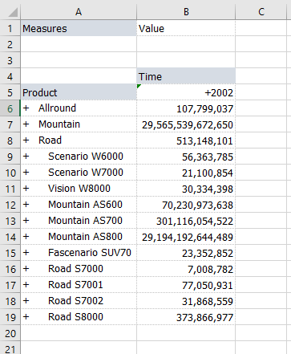Select Road S7001 value 77,050,931

[x=186, y=285]
